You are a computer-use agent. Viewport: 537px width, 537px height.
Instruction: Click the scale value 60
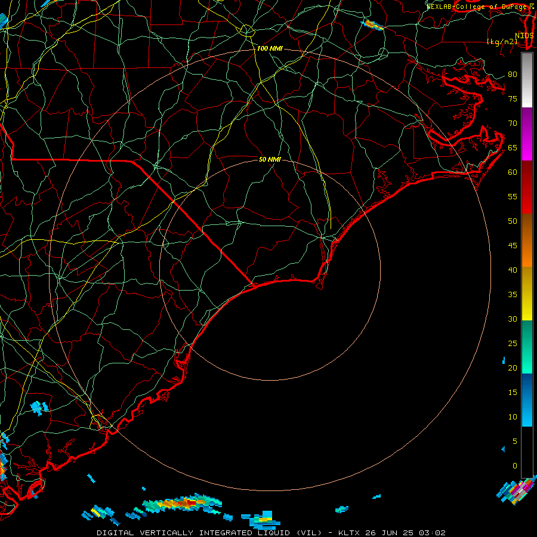(x=513, y=172)
